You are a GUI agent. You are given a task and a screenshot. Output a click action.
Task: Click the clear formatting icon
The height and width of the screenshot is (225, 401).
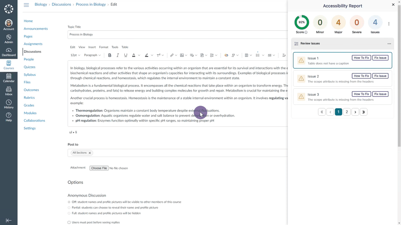(x=284, y=55)
